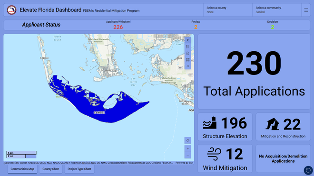
Task: Click the Structure Elevation house-wave icon
Action: click(x=210, y=123)
